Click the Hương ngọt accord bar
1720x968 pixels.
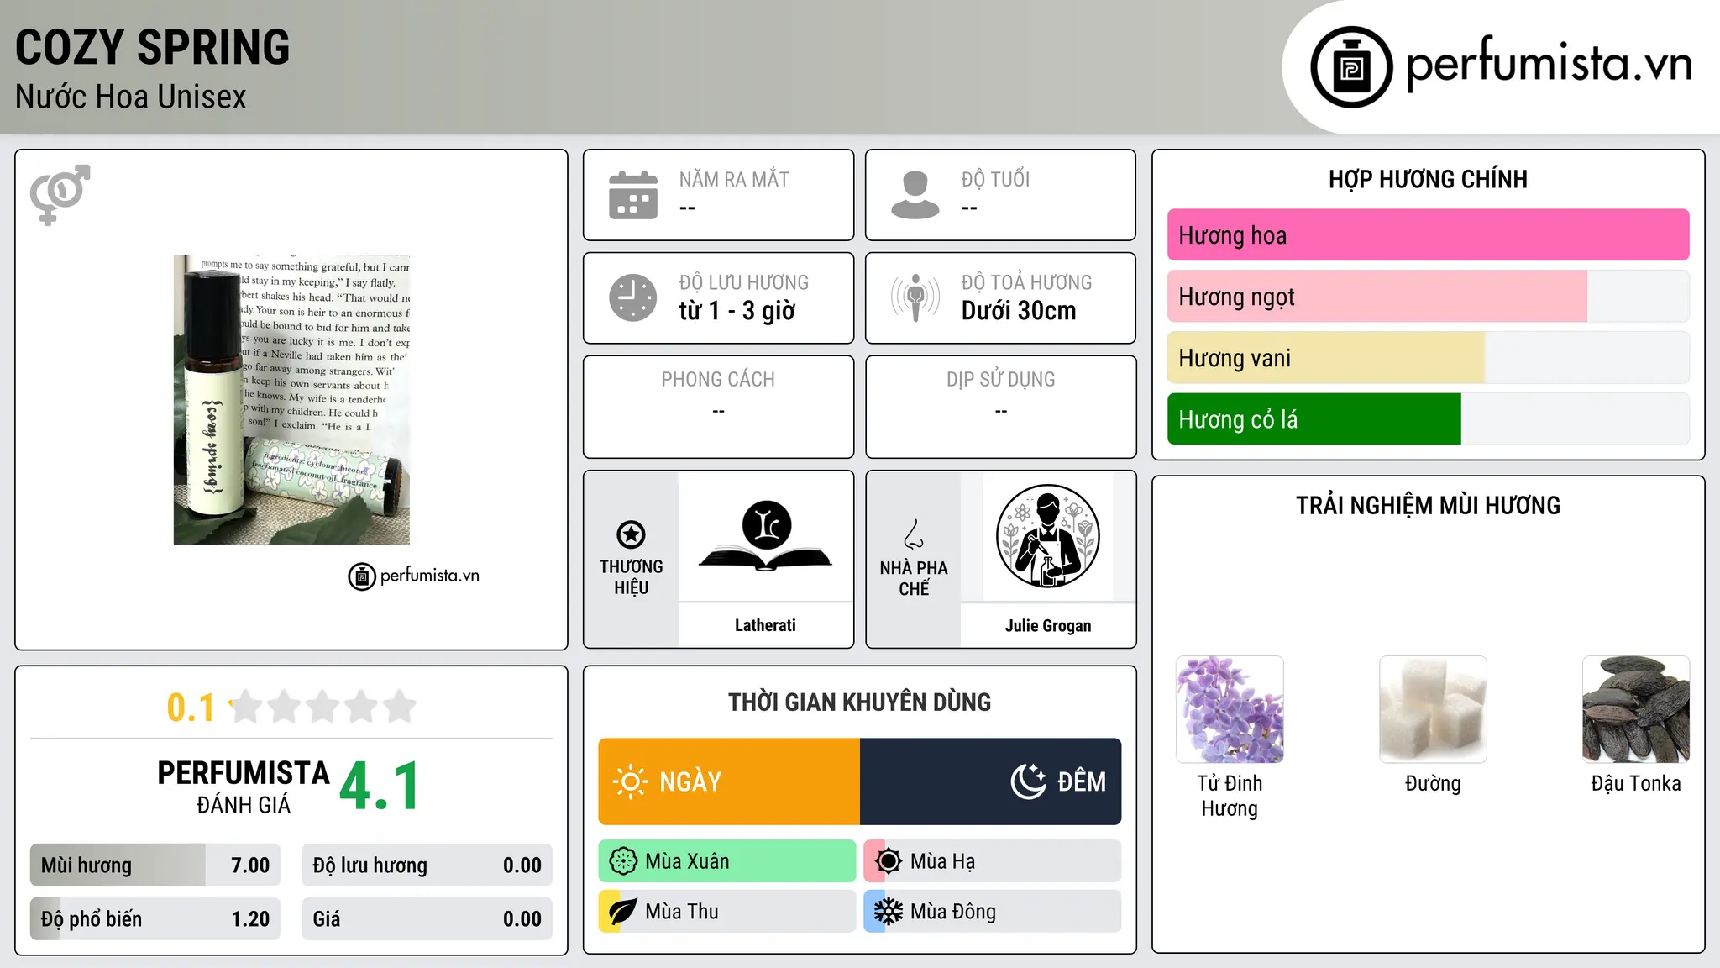coord(1428,297)
